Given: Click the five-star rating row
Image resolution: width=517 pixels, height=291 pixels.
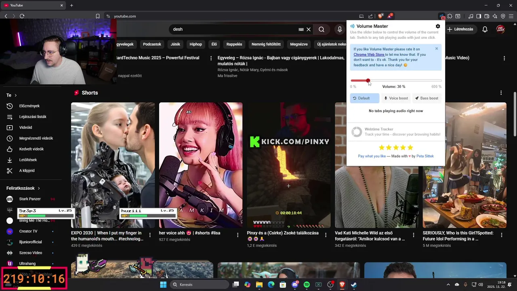Looking at the screenshot, I should click(396, 148).
